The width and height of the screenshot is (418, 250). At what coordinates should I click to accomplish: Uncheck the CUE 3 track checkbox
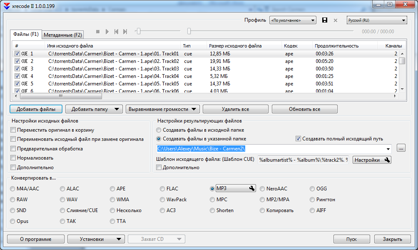click(x=17, y=69)
